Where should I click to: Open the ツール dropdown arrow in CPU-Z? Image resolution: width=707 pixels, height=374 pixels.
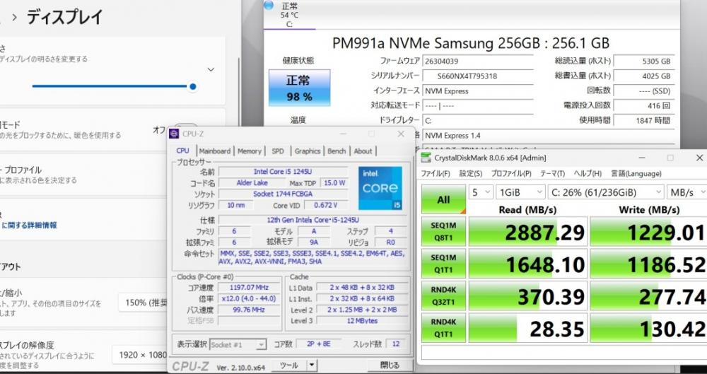(312, 365)
